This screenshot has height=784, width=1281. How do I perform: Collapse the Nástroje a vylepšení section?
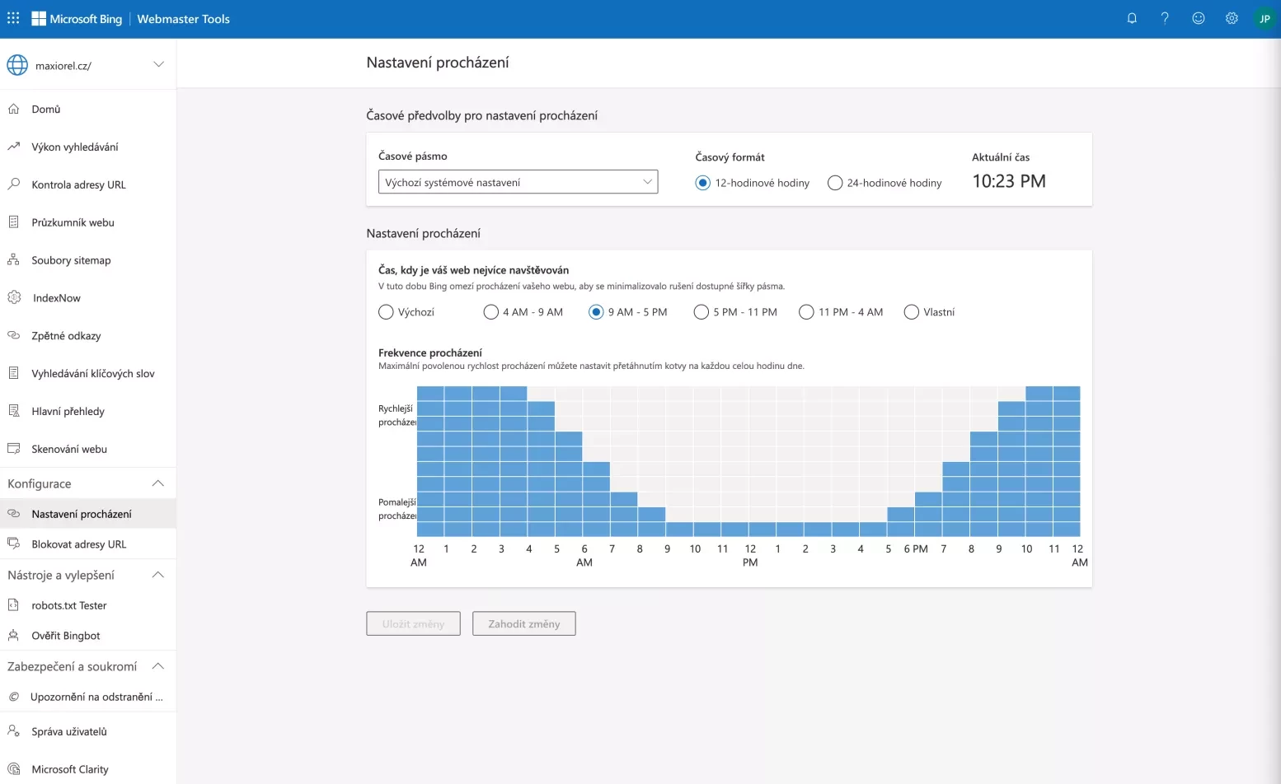[158, 575]
